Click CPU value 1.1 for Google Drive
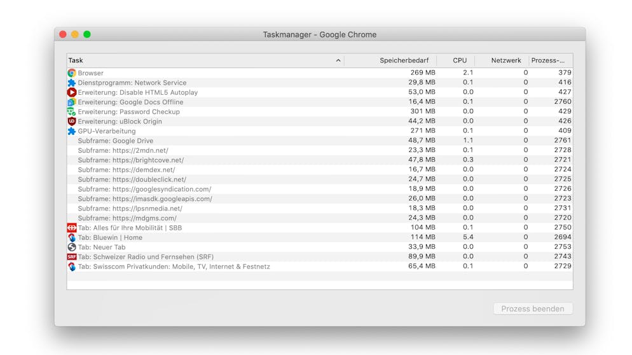The width and height of the screenshot is (632, 355). (468, 141)
